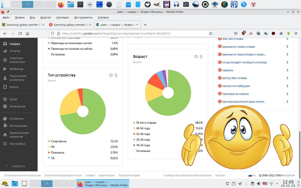Open Конверсии section

point(17,106)
